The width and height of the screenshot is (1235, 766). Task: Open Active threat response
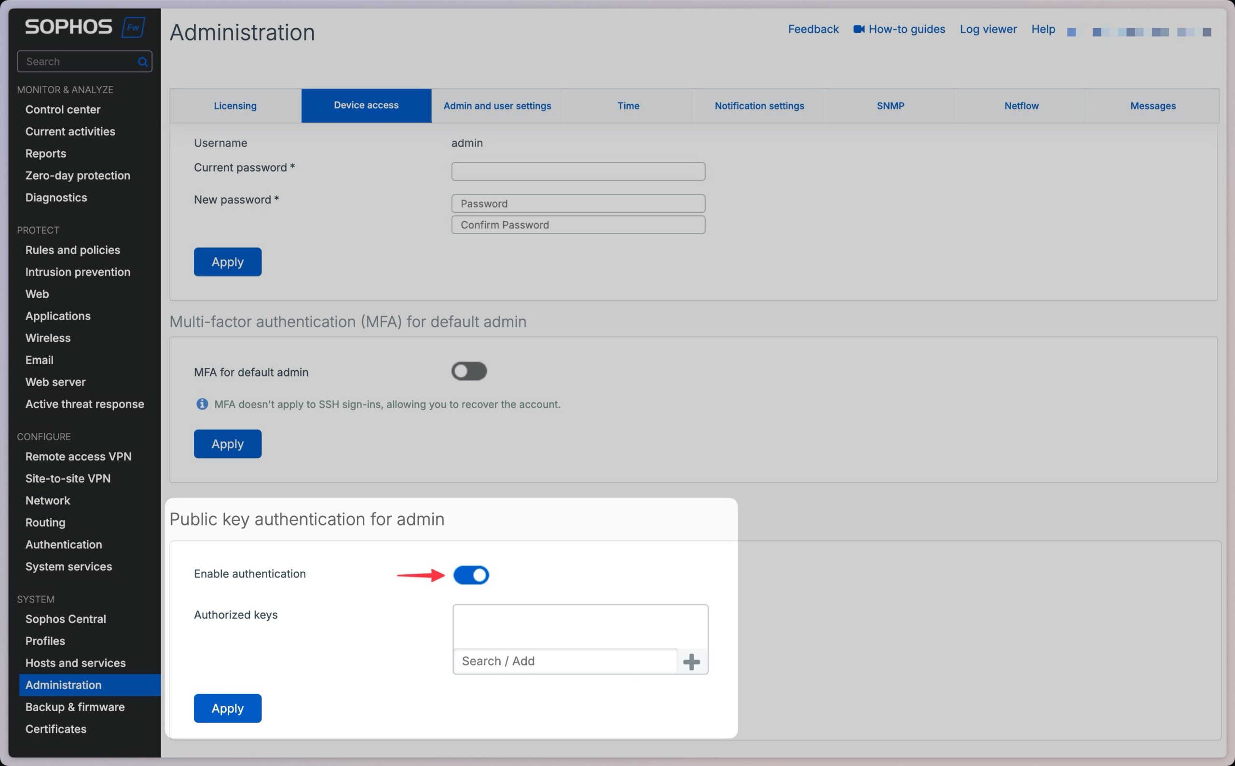85,404
